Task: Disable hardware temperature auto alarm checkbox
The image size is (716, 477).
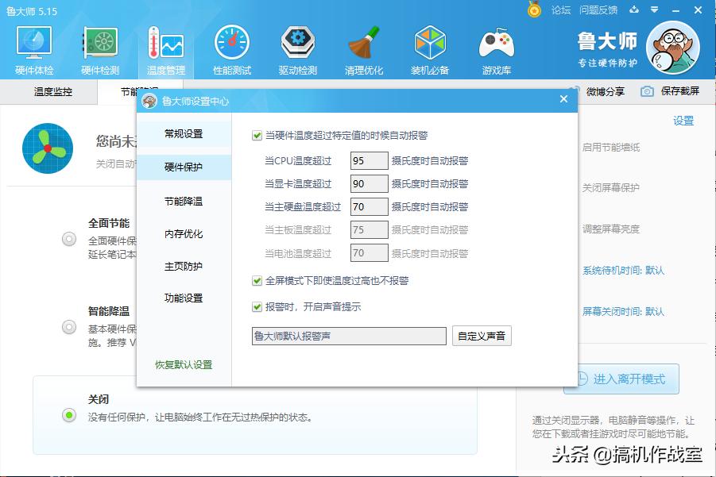Action: pyautogui.click(x=256, y=135)
